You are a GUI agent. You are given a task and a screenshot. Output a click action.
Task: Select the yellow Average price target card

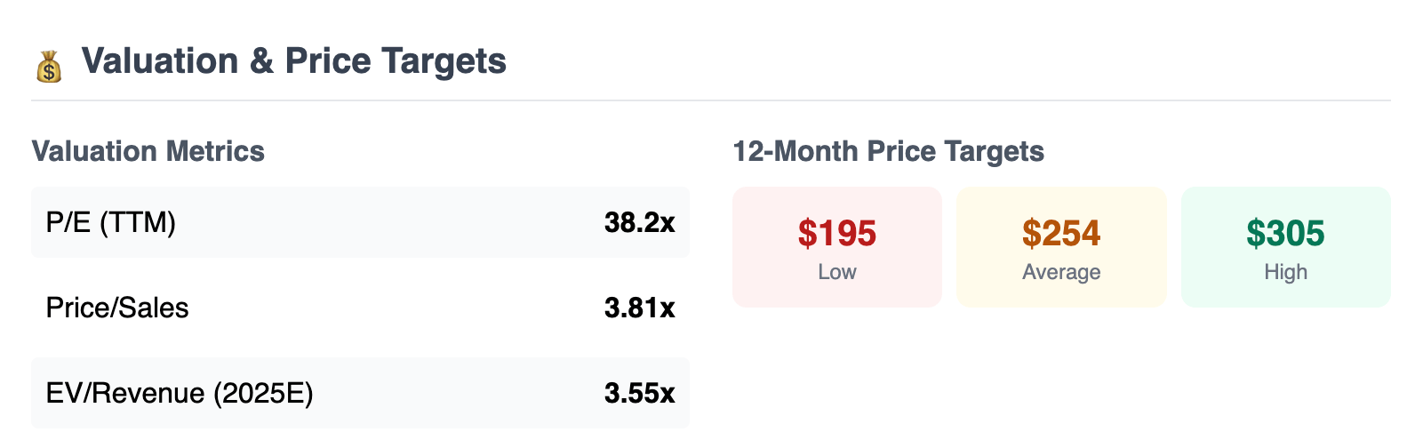1061,247
